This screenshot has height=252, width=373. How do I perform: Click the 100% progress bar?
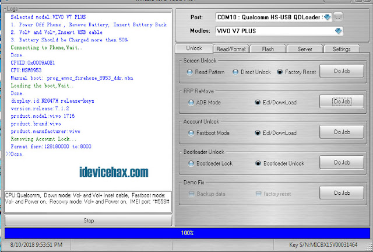pyautogui.click(x=187, y=233)
